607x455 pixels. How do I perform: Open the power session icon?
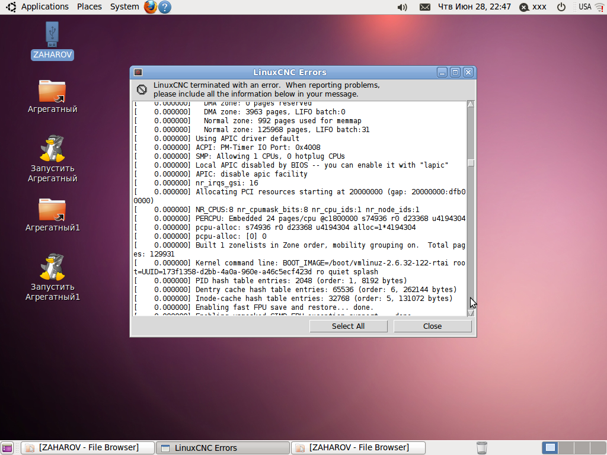coord(561,7)
